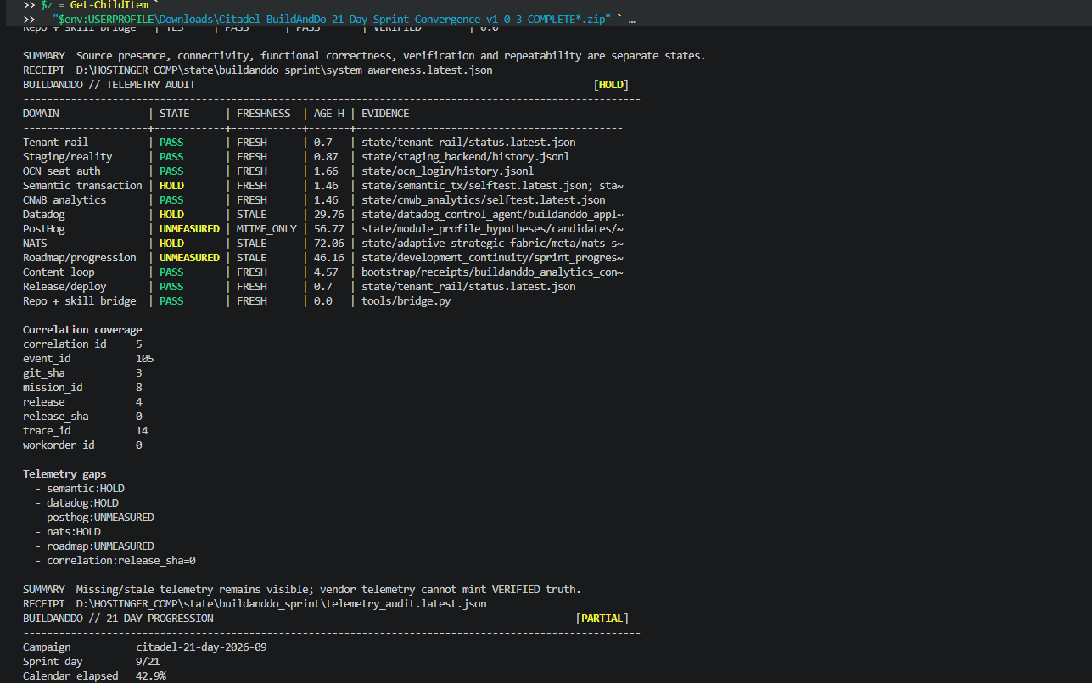Open the Tenant rail row's status.latest.json path
The height and width of the screenshot is (683, 1092).
coord(468,143)
